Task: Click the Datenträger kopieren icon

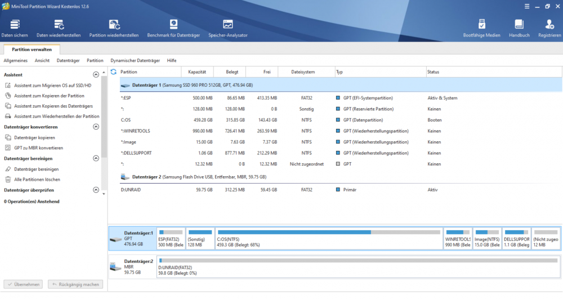Action: [8, 137]
